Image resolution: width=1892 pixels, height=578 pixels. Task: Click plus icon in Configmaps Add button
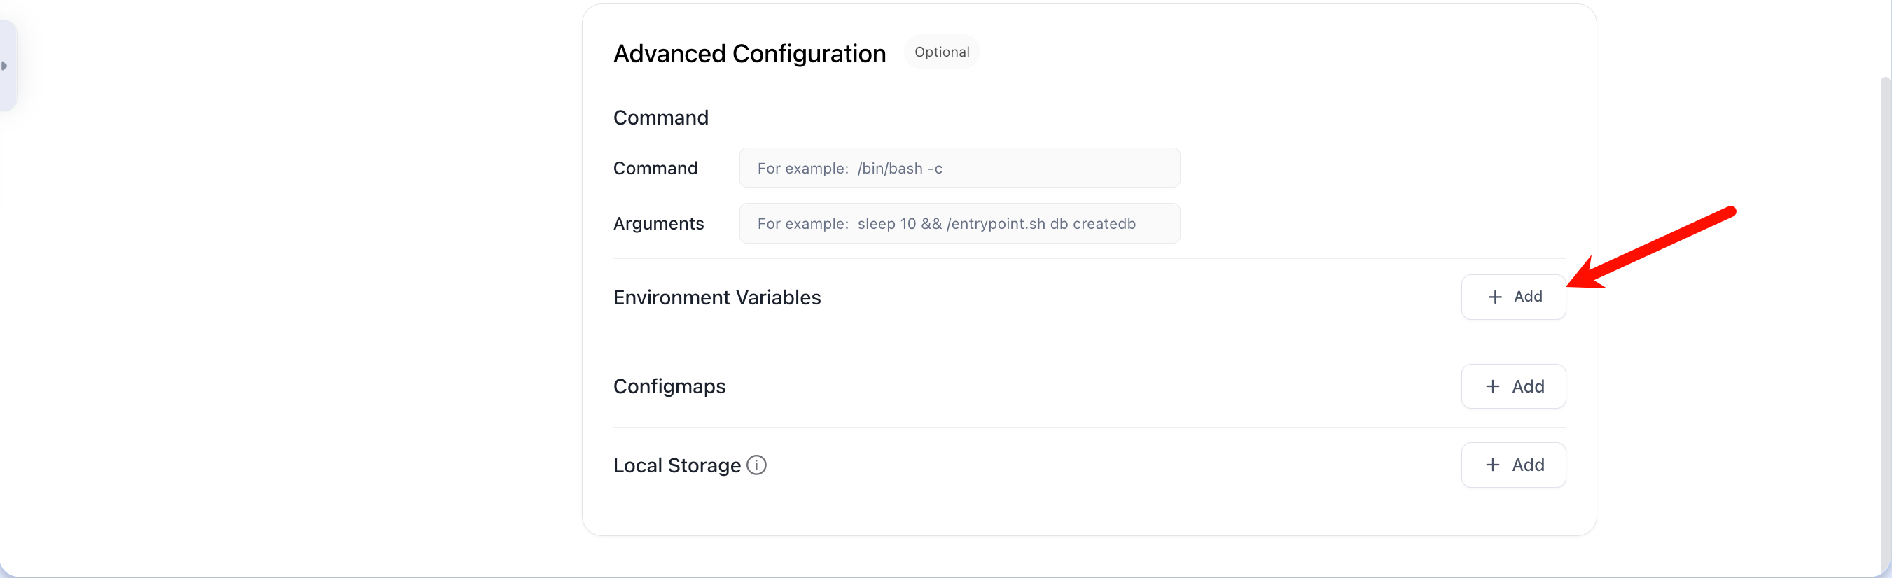point(1491,386)
